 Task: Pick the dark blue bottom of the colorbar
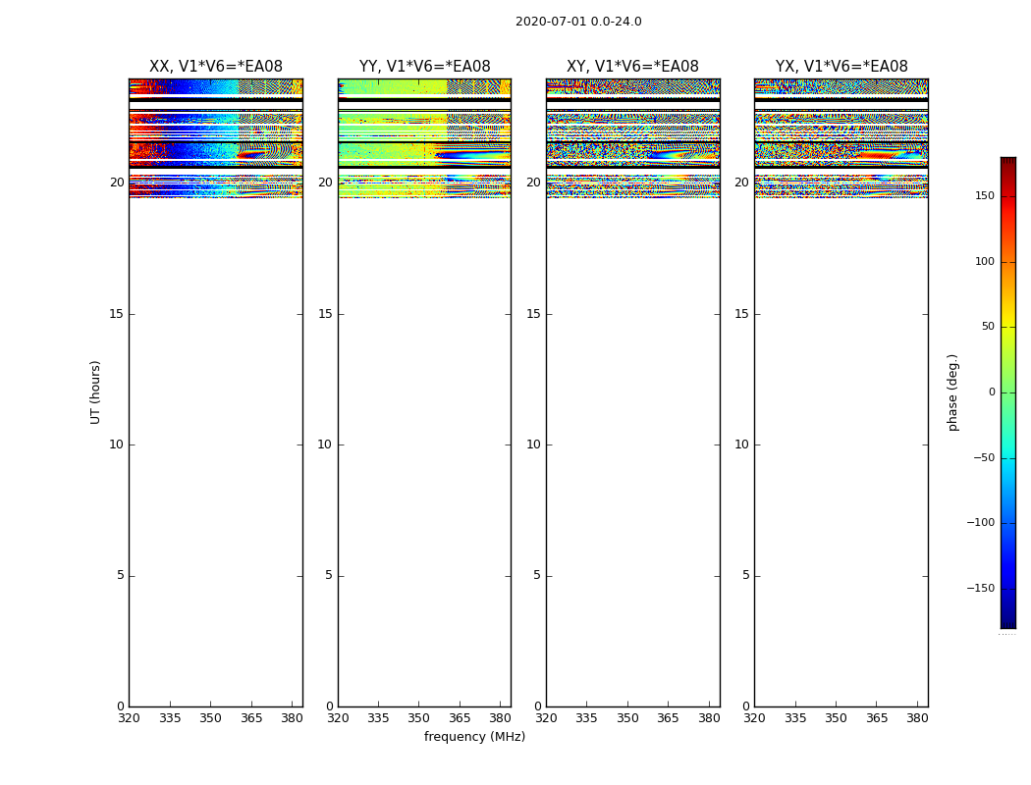1007,620
